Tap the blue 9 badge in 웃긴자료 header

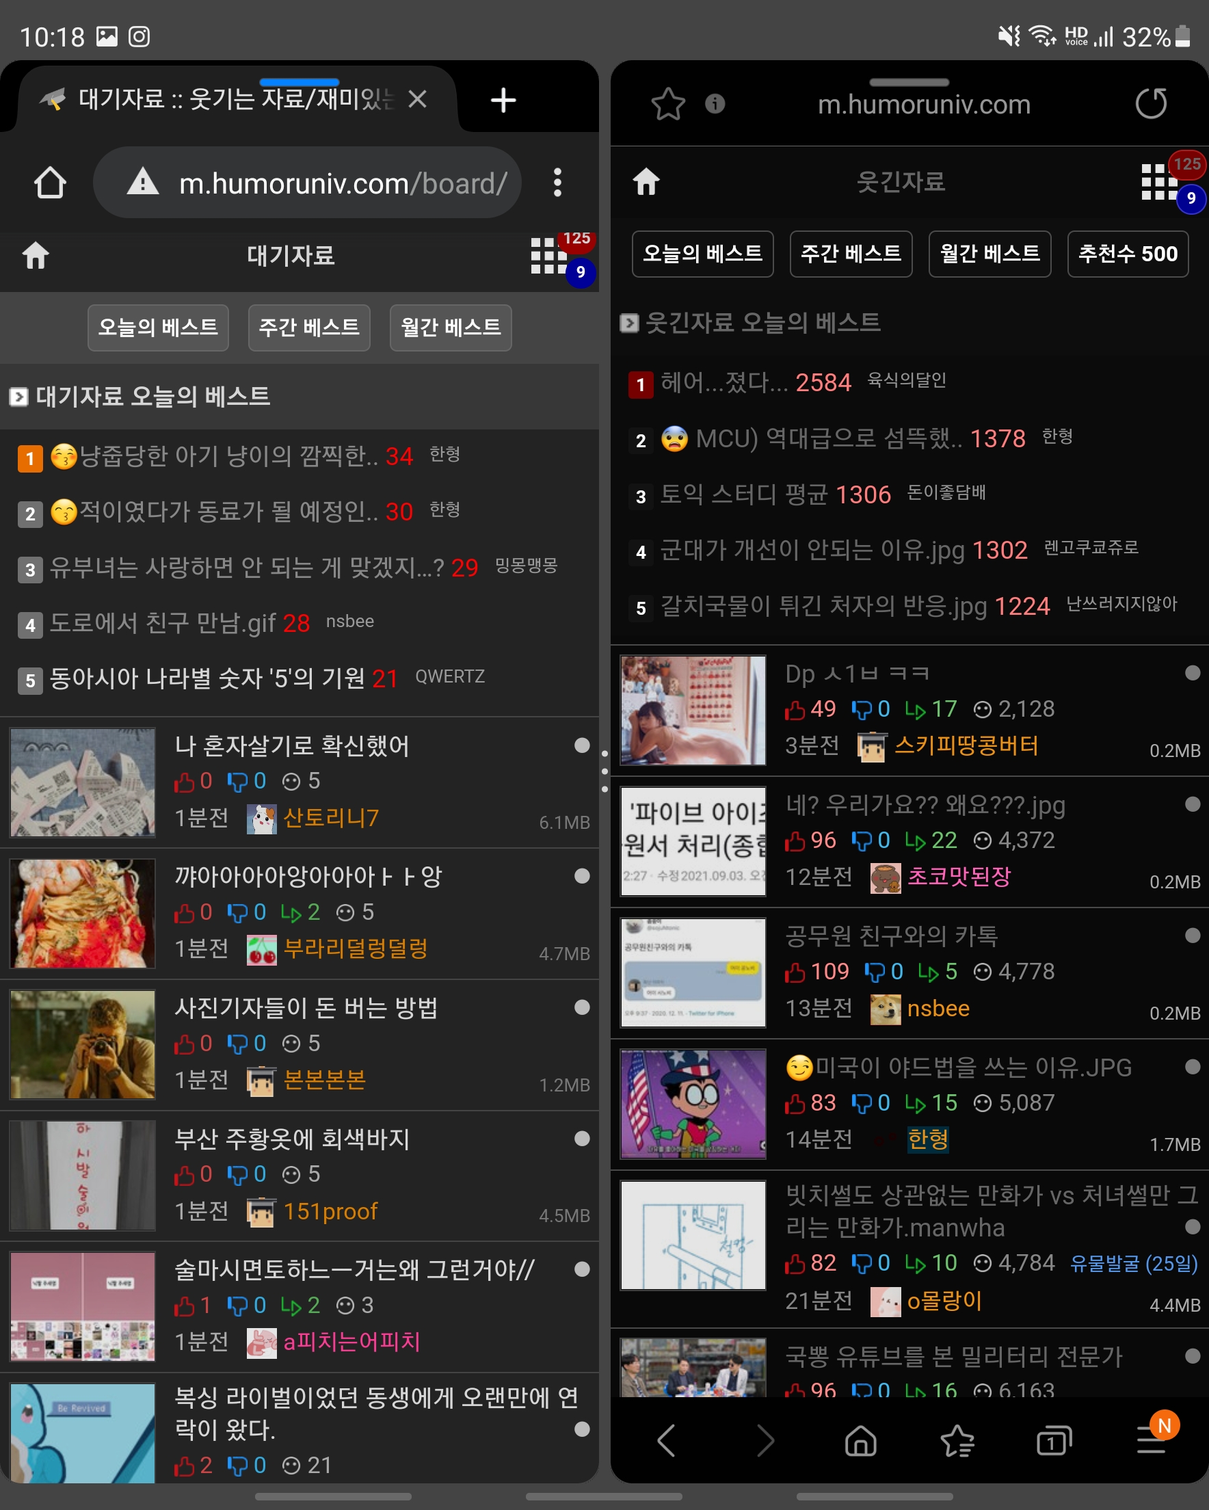coord(1191,198)
